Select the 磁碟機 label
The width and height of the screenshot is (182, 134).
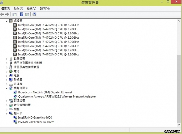[18, 84]
